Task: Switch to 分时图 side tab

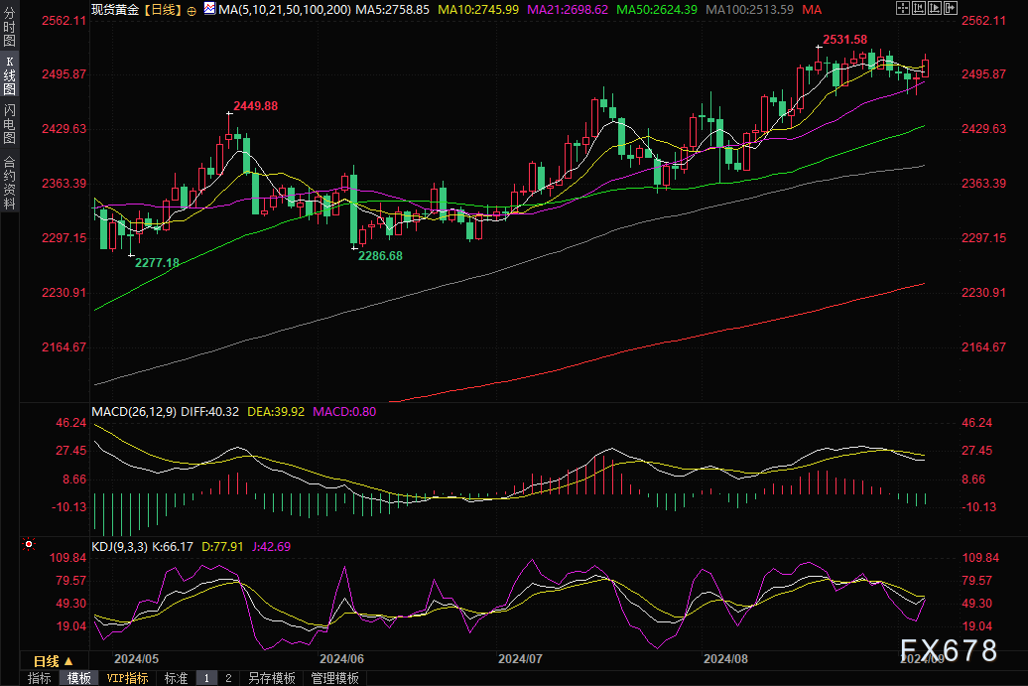Action: 9,28
